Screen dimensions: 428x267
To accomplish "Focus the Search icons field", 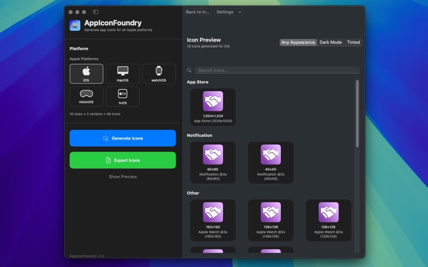I will click(277, 70).
